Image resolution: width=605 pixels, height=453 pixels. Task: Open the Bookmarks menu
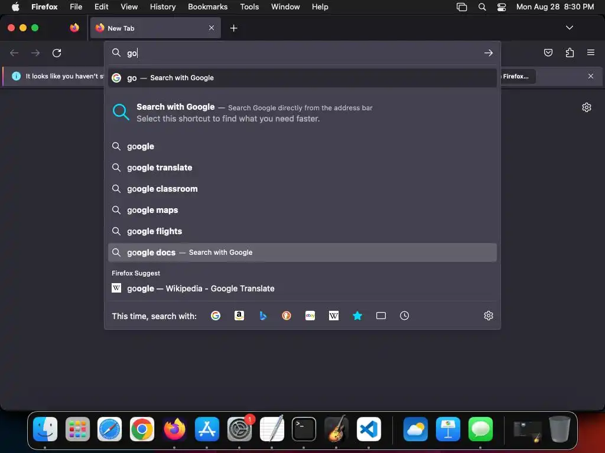pos(207,7)
